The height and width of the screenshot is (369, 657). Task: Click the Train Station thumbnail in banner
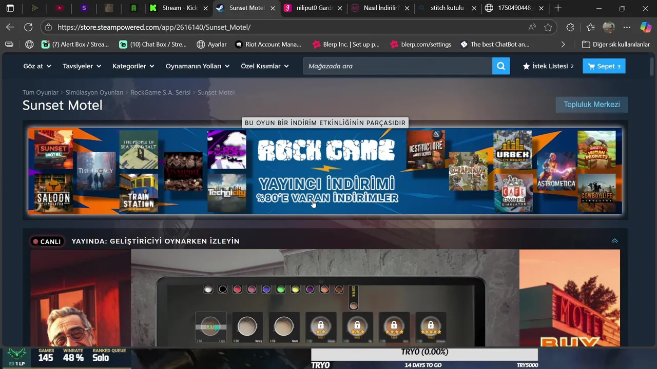139,193
